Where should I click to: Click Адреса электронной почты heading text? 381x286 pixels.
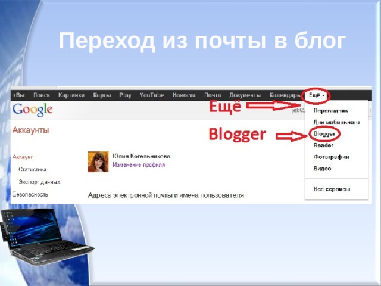(x=165, y=195)
